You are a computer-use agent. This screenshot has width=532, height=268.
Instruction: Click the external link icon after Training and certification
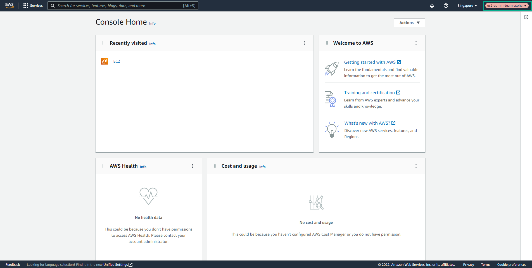(398, 93)
